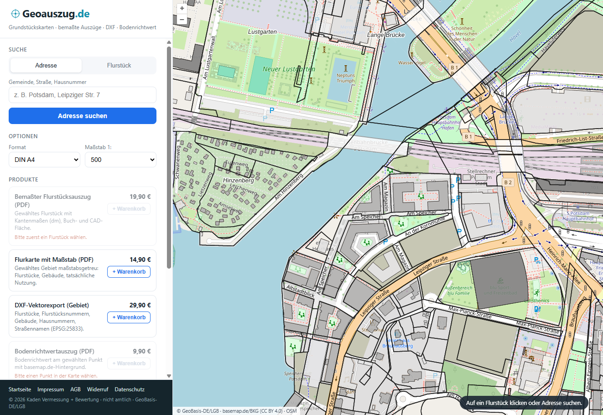
Task: Zoom in the map with the plus button
Action: (x=182, y=8)
